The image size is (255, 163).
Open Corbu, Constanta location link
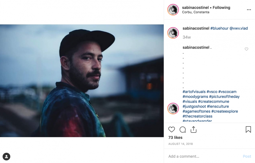pos(196,12)
